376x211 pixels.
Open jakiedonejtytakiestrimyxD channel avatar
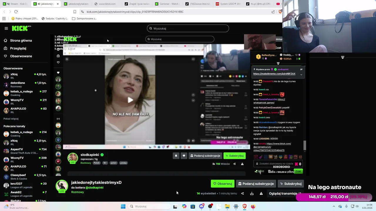coord(62,186)
